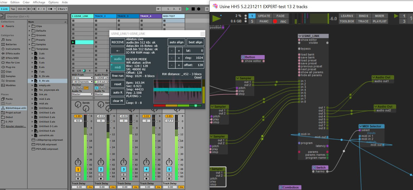Select TRACK_3 header

tap(128, 16)
